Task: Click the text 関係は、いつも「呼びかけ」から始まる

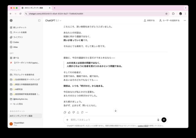Action: click(x=84, y=86)
